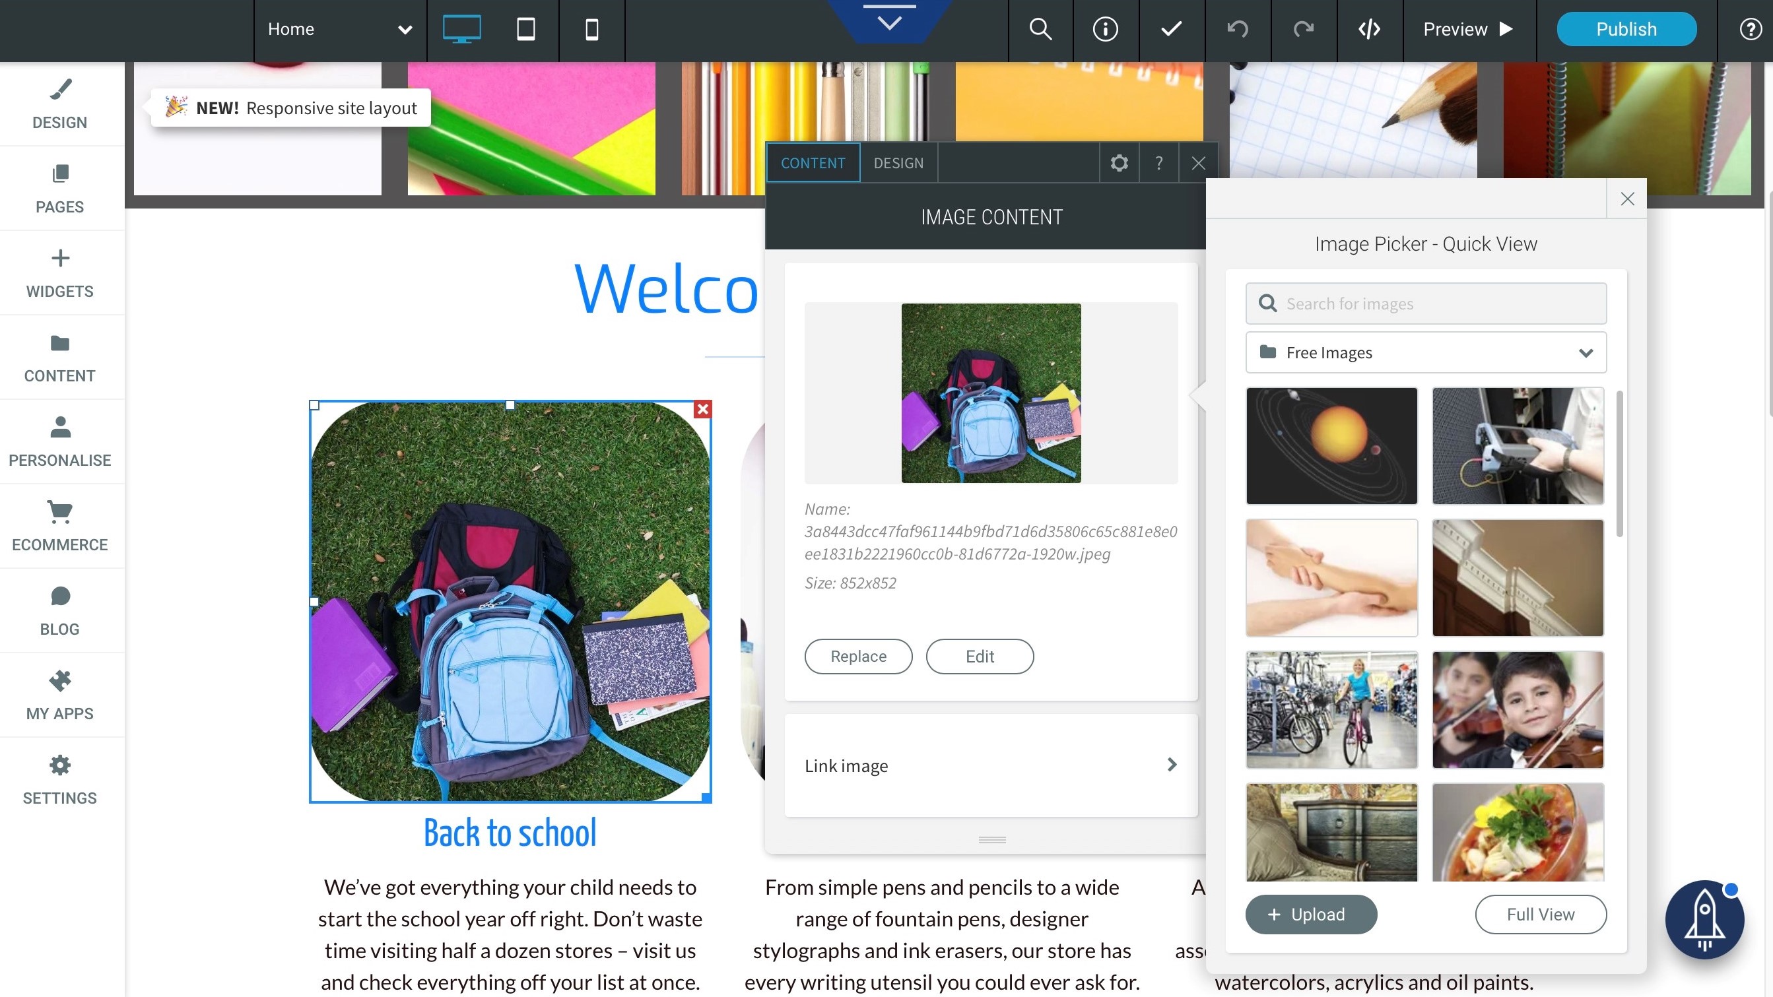The height and width of the screenshot is (997, 1773).
Task: Open the Personalise panel
Action: 59,441
